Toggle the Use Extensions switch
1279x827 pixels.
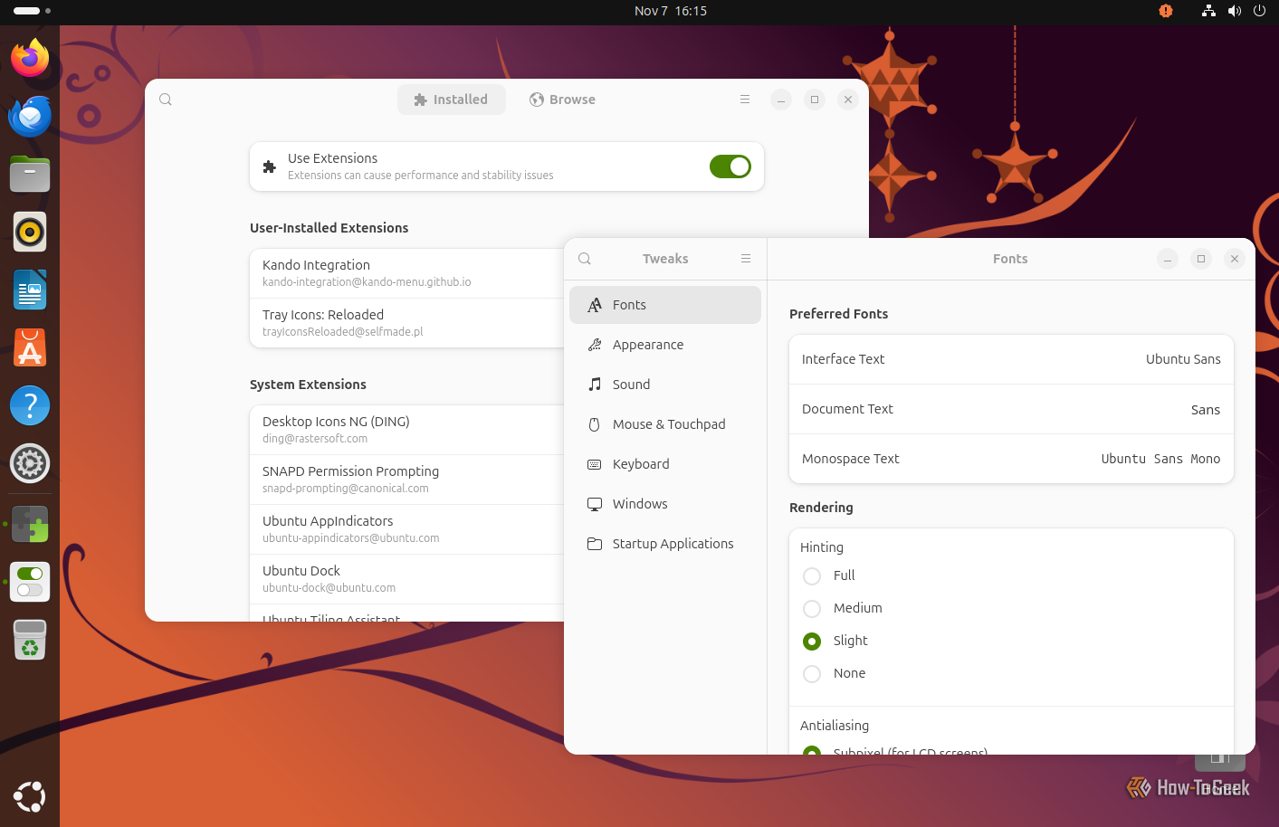[730, 166]
